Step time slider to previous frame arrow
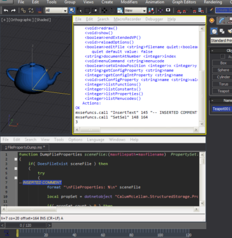 2,225
